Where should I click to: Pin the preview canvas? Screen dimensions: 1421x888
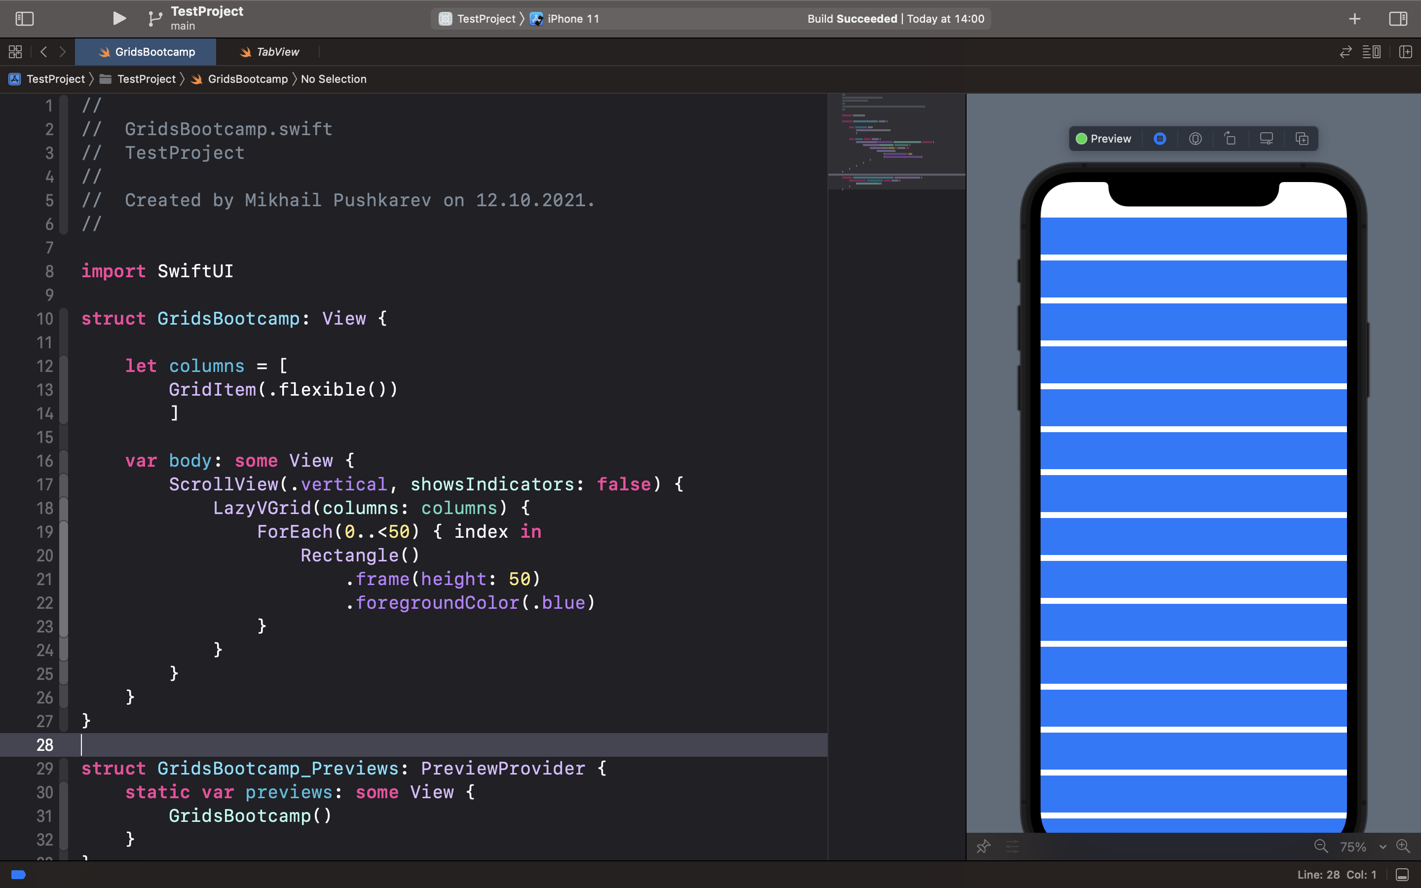coord(983,846)
